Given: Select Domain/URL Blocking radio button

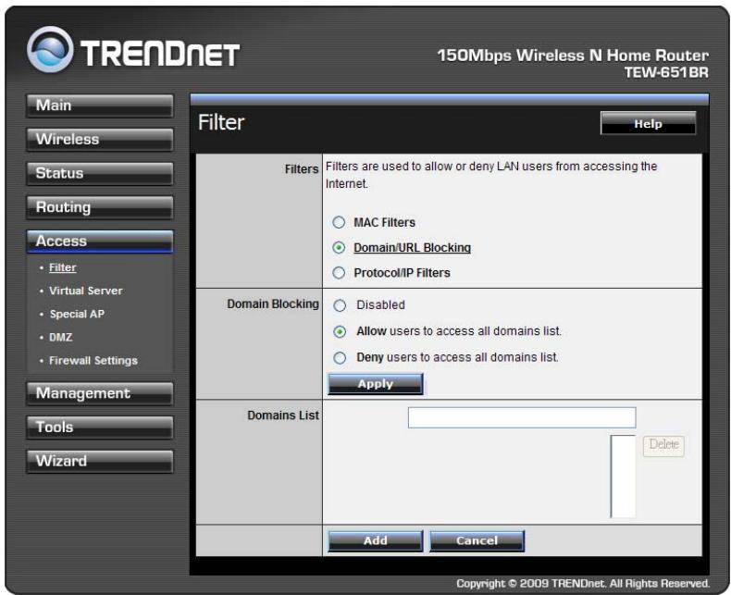Looking at the screenshot, I should [x=339, y=248].
